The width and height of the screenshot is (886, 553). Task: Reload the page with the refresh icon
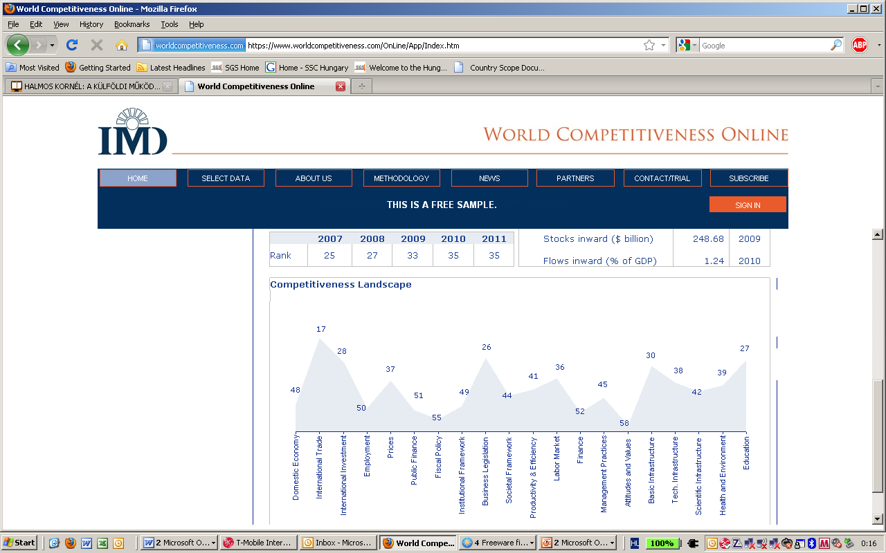tap(71, 45)
